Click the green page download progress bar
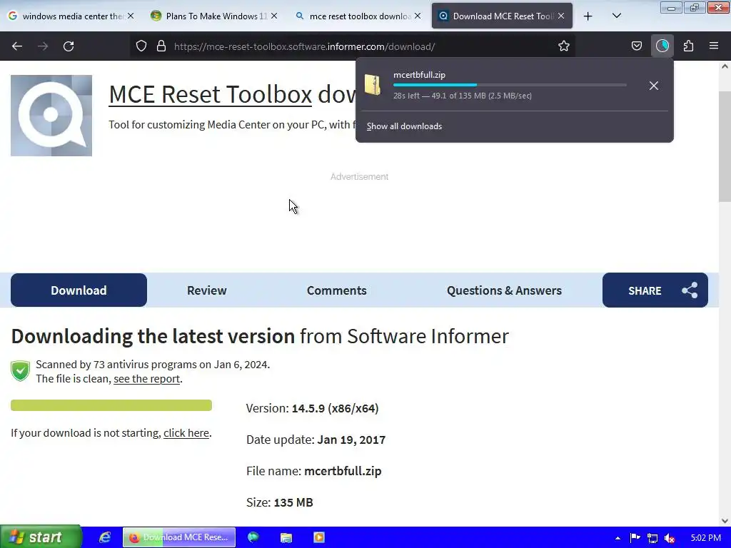This screenshot has width=731, height=548. click(x=111, y=405)
